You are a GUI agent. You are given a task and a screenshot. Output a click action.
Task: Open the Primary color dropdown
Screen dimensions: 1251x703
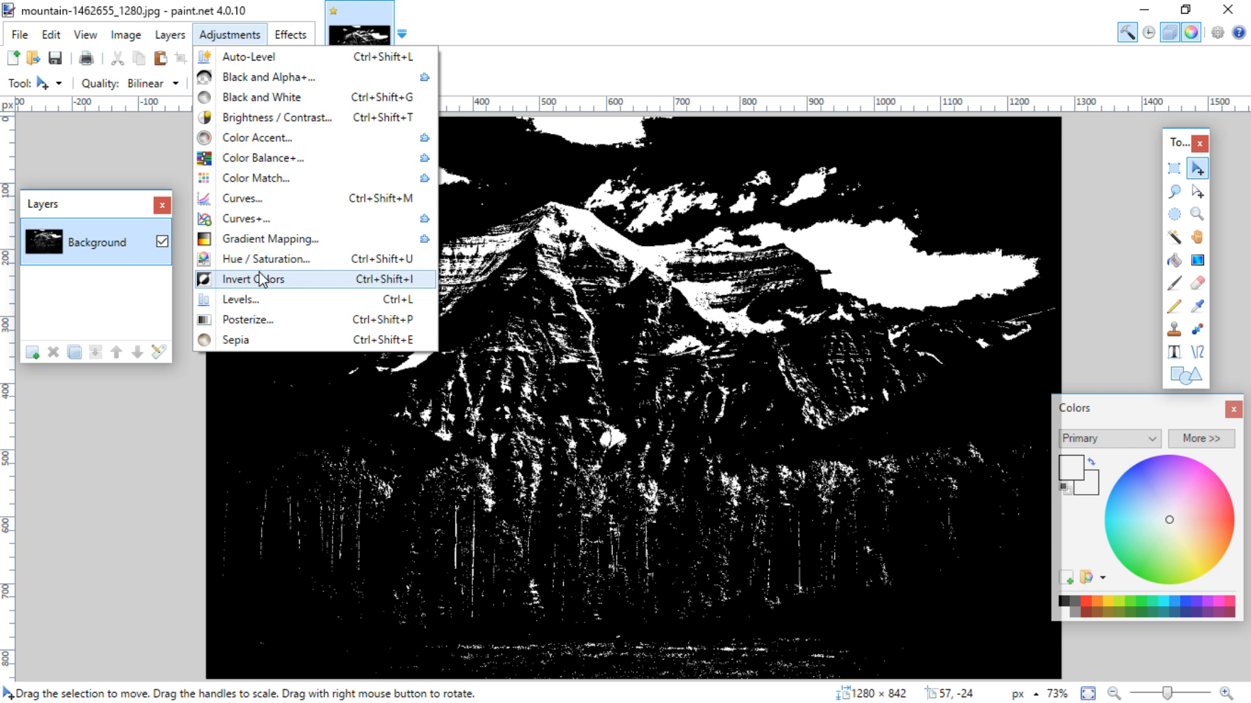pyautogui.click(x=1110, y=438)
